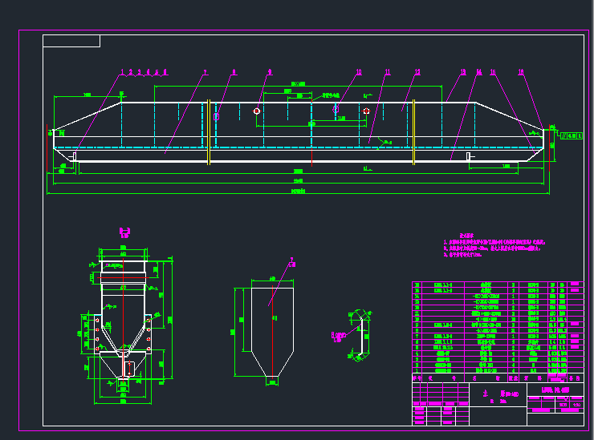Click the right yellow vertical section line
Viewport: 594px width, 440px height.
point(413,132)
